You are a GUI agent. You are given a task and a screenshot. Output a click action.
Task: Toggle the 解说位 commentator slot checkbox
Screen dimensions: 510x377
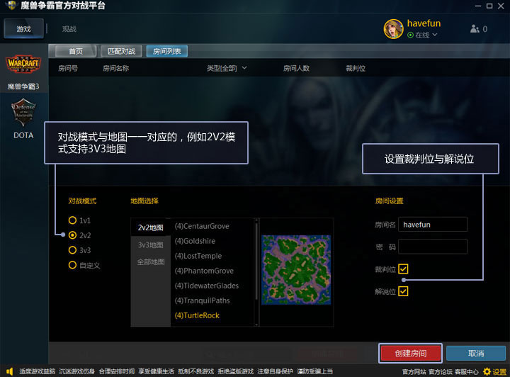click(x=403, y=291)
